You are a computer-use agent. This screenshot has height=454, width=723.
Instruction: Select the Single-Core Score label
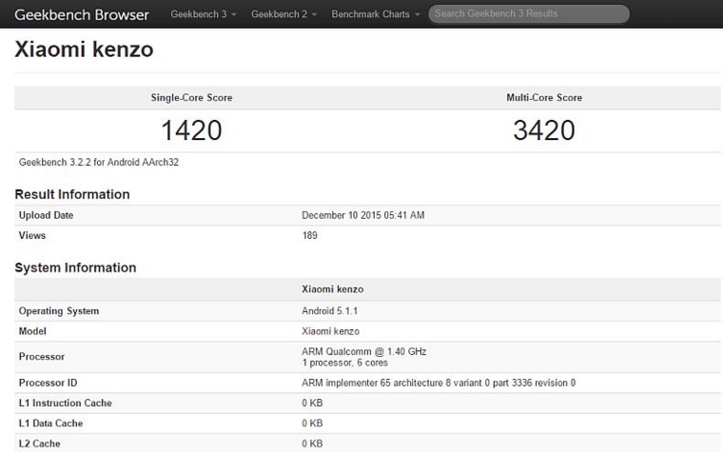[x=191, y=97]
